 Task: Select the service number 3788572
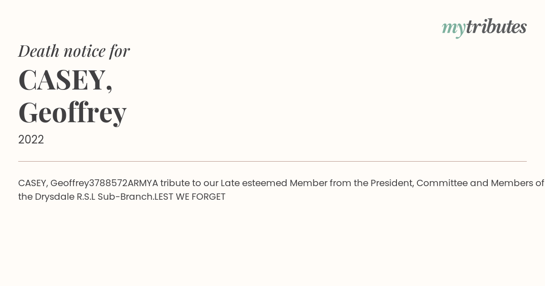click(108, 183)
